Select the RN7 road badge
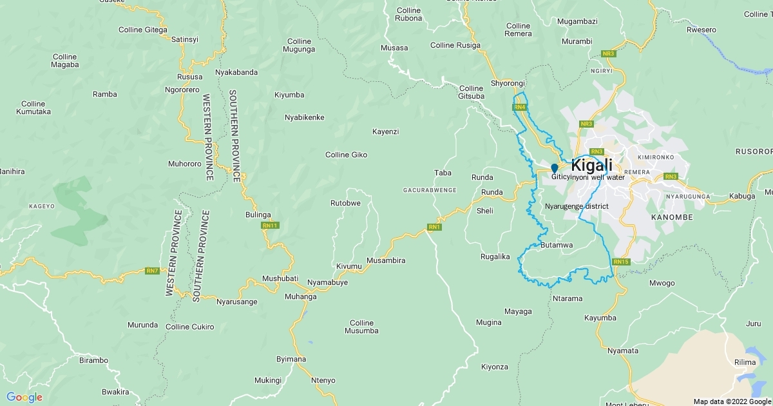Image resolution: width=773 pixels, height=406 pixels. click(x=152, y=271)
